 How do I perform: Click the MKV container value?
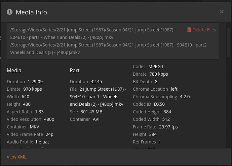(x=35, y=127)
